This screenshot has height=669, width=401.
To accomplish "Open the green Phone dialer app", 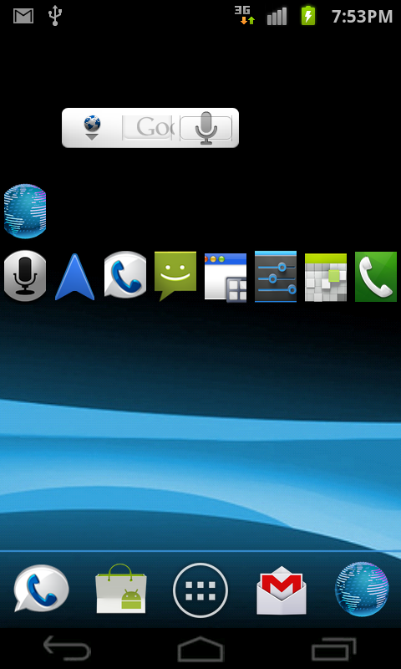I will pos(376,277).
